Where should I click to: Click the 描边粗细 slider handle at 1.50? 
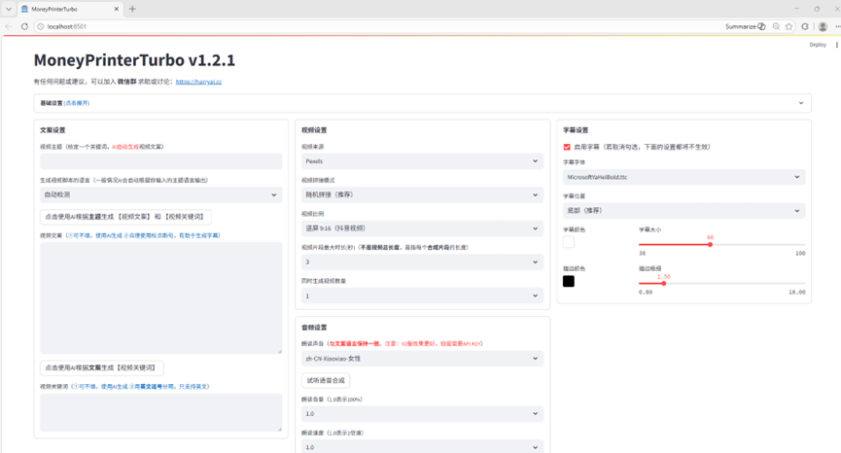pyautogui.click(x=663, y=284)
